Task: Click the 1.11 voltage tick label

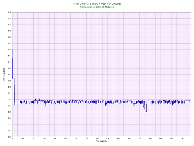Action: [10, 62]
